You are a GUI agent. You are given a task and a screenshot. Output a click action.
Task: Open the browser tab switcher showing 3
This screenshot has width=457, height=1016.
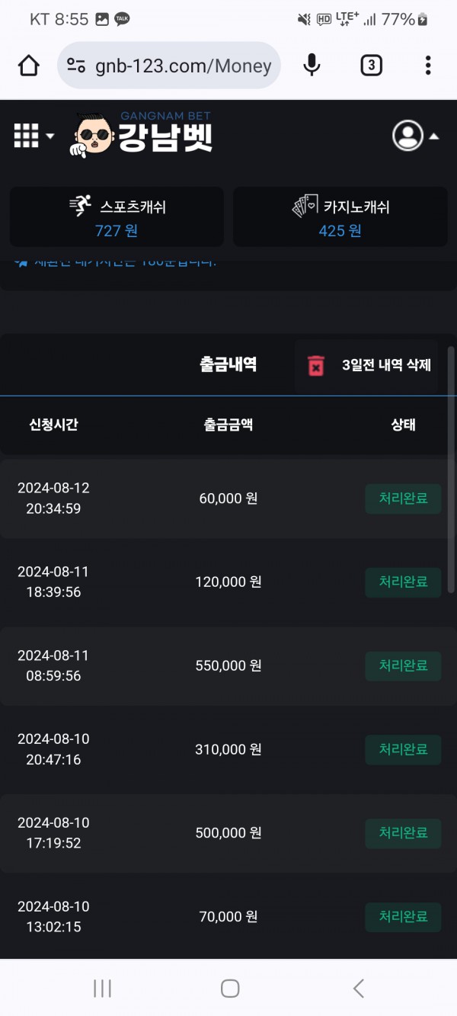pyautogui.click(x=371, y=66)
